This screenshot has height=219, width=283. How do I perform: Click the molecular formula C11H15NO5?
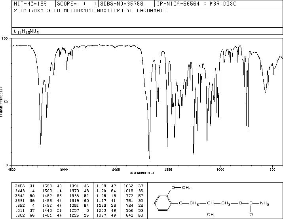click(26, 31)
